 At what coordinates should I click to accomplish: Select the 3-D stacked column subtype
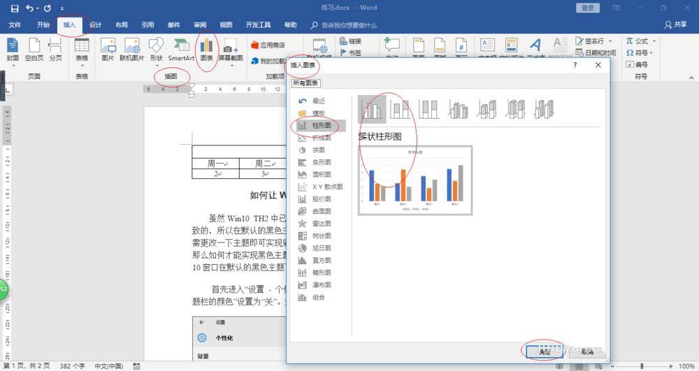pyautogui.click(x=487, y=109)
